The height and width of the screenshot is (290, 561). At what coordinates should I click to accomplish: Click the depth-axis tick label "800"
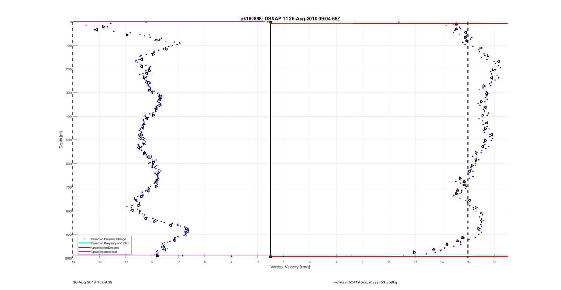click(68, 211)
